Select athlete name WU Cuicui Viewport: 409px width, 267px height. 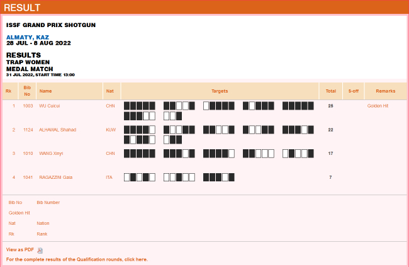click(x=50, y=106)
